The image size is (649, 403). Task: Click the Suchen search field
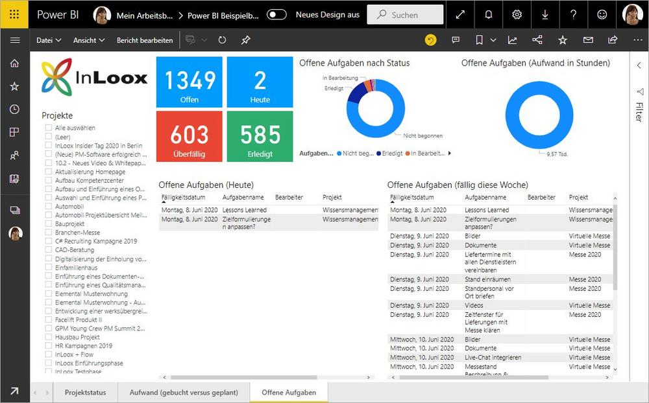click(x=405, y=15)
